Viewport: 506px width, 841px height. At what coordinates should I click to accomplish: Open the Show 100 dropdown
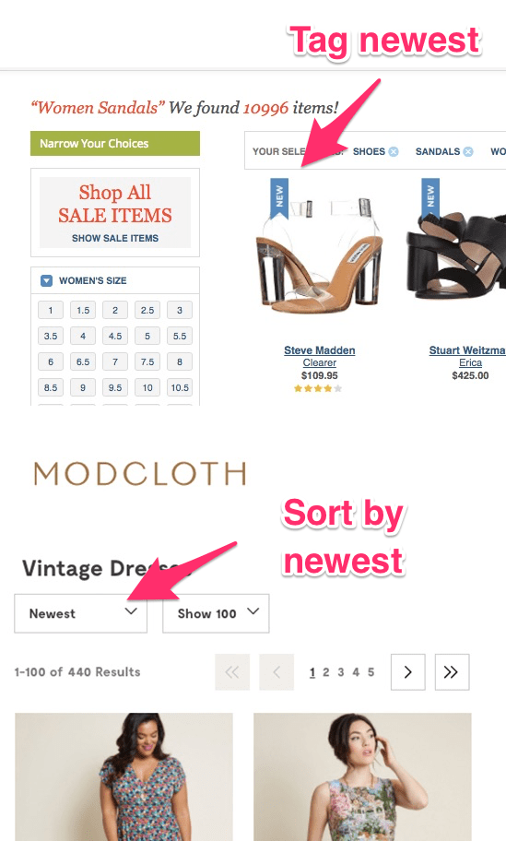click(x=216, y=613)
